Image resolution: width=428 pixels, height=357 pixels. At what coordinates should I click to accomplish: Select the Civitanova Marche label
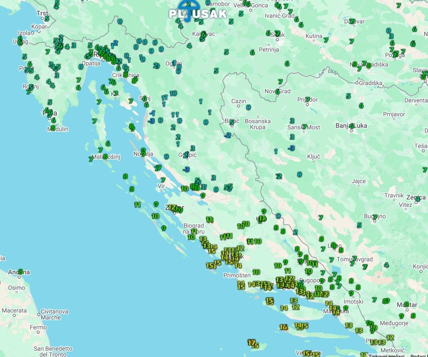[x=54, y=314]
